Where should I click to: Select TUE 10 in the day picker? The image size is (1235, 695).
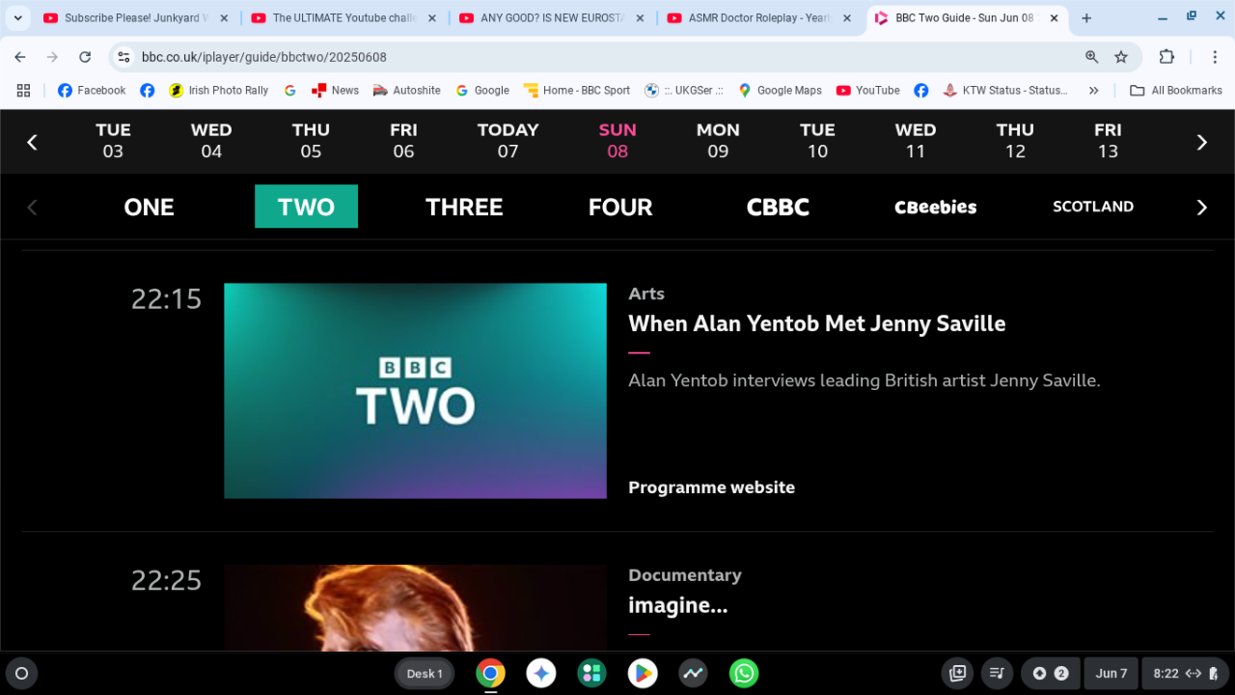point(817,141)
